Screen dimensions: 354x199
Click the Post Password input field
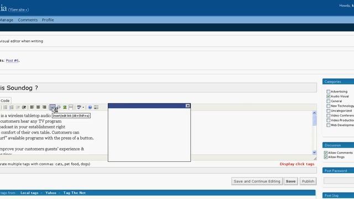pos(339,181)
